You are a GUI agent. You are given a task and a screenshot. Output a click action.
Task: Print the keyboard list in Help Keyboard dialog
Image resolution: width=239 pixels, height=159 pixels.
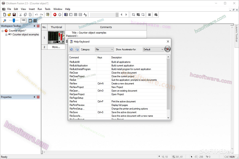(x=71, y=49)
